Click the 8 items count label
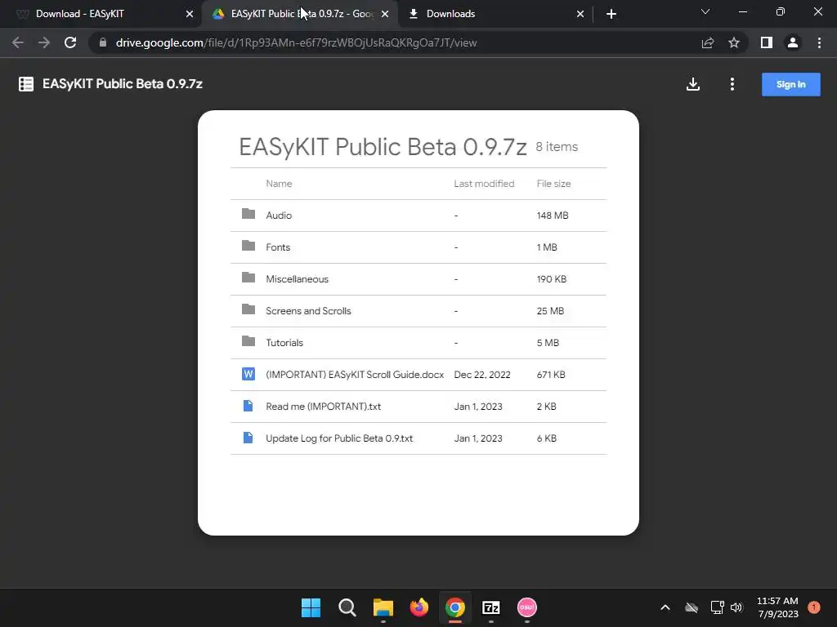 [557, 147]
